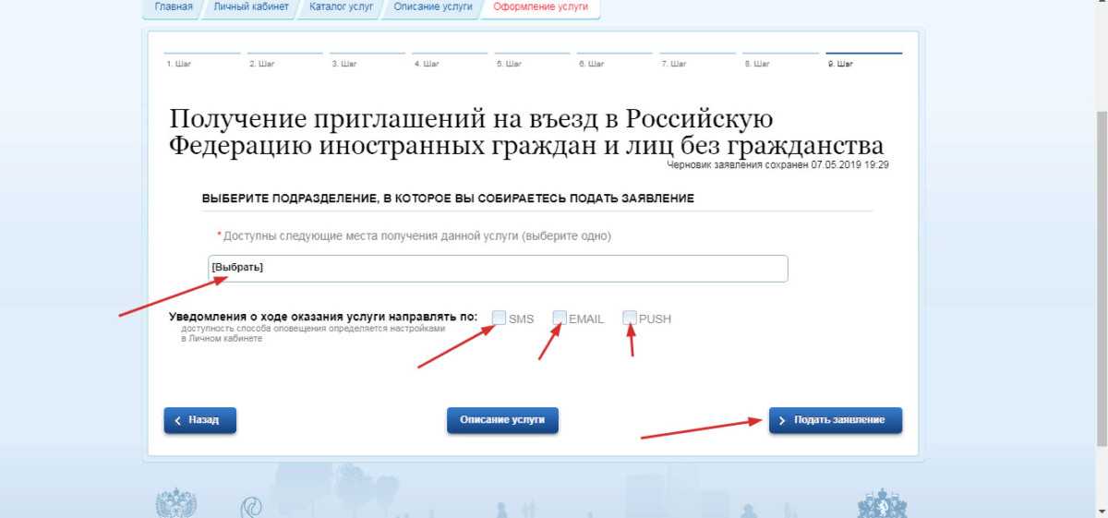Select the active step 9 indicator

[840, 64]
